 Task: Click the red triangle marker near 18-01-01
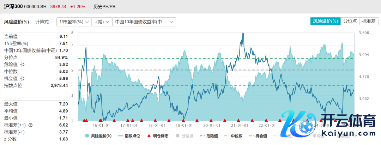click(155, 120)
